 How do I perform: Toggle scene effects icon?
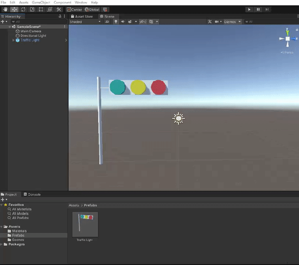tap(130, 21)
